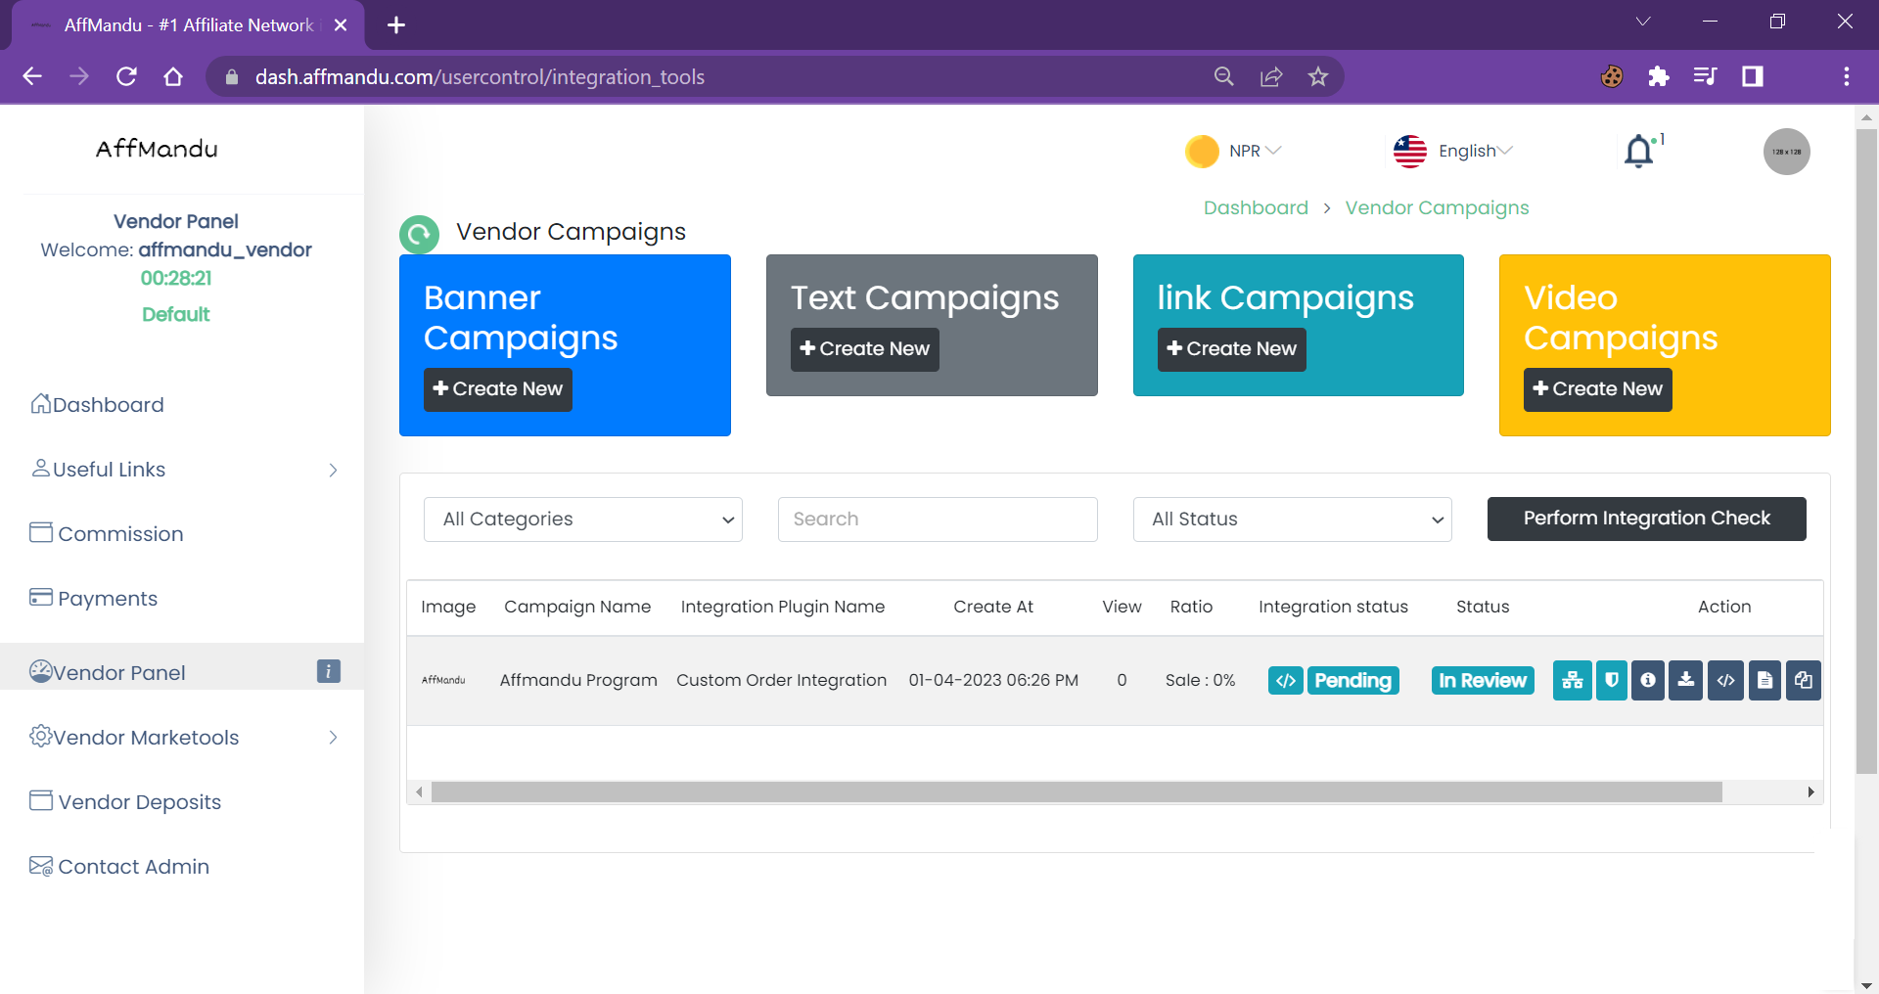Focus the campaign Search field
Screen dimensions: 1879x994
[x=938, y=520]
